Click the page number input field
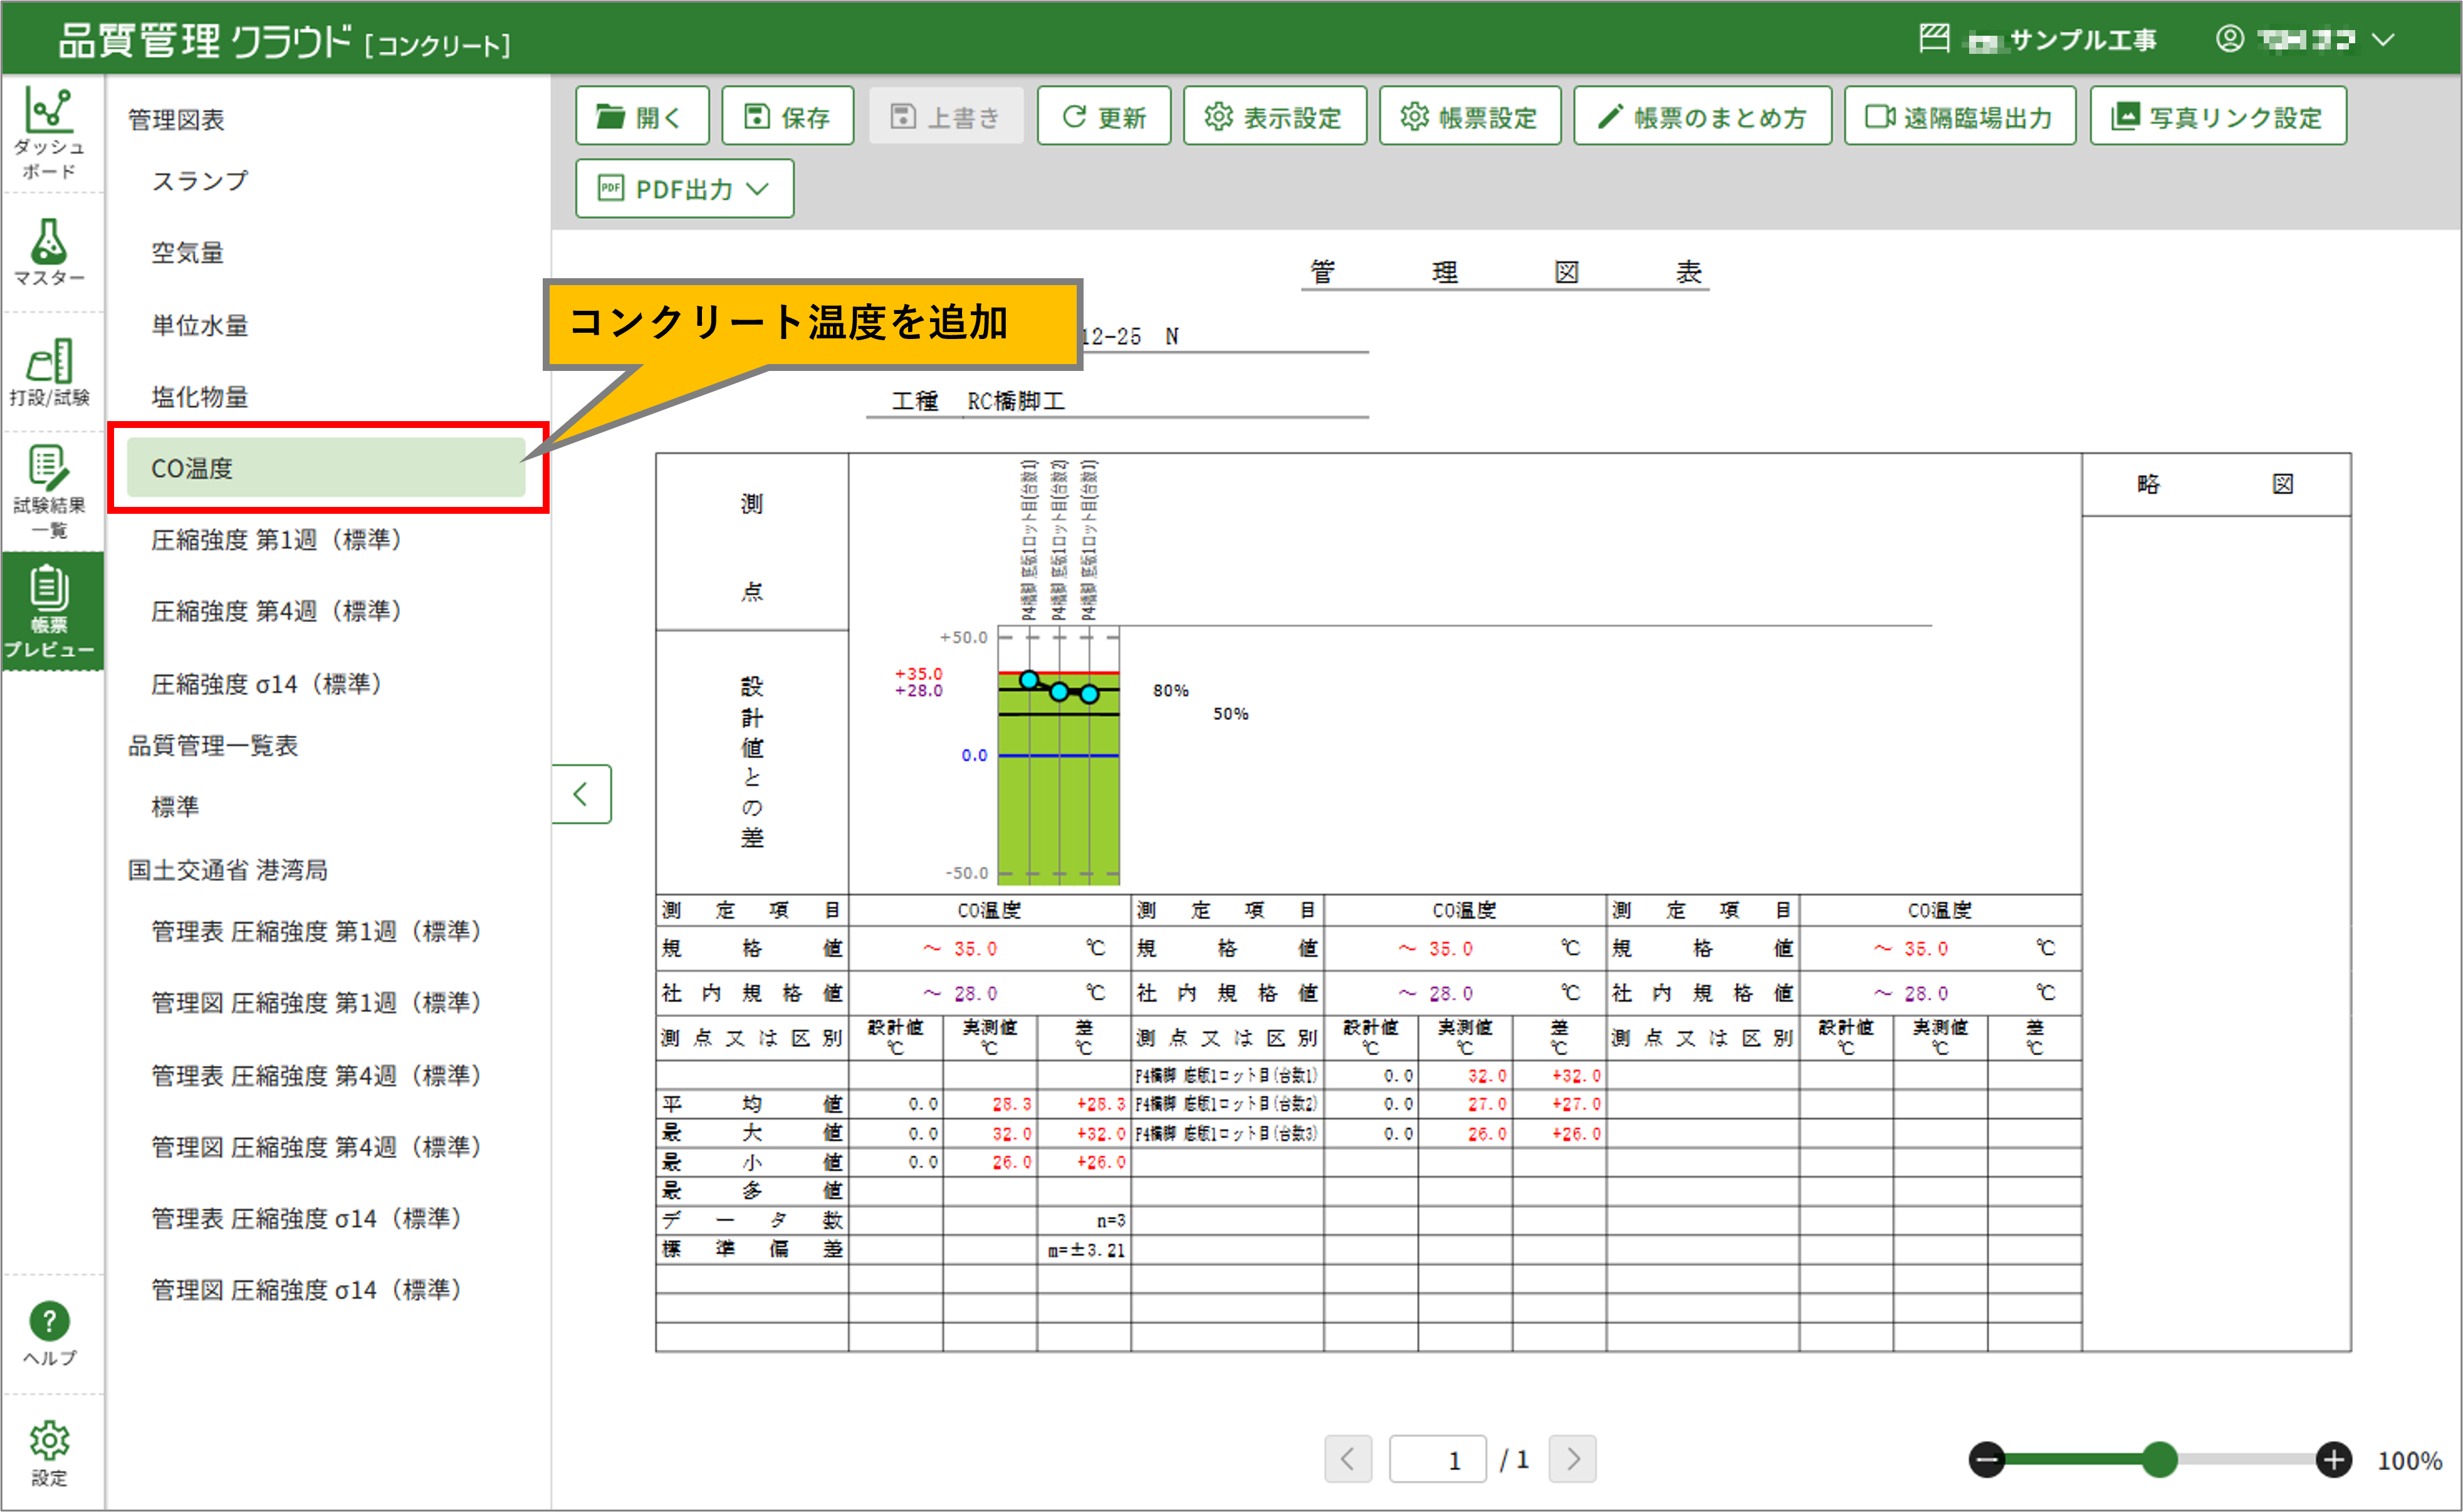 pos(1437,1459)
